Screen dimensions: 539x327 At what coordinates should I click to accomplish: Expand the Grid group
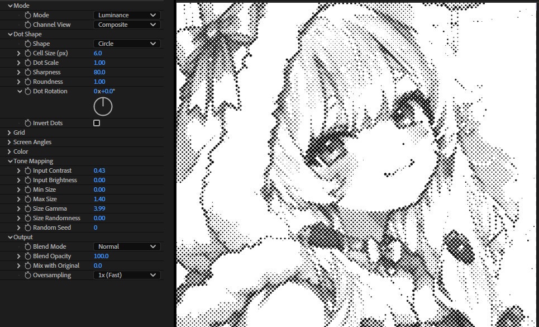[9, 132]
